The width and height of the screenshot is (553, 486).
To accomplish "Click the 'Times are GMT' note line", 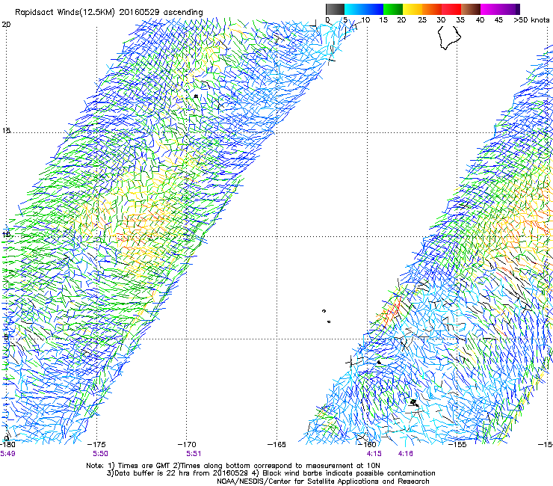I will click(x=233, y=466).
